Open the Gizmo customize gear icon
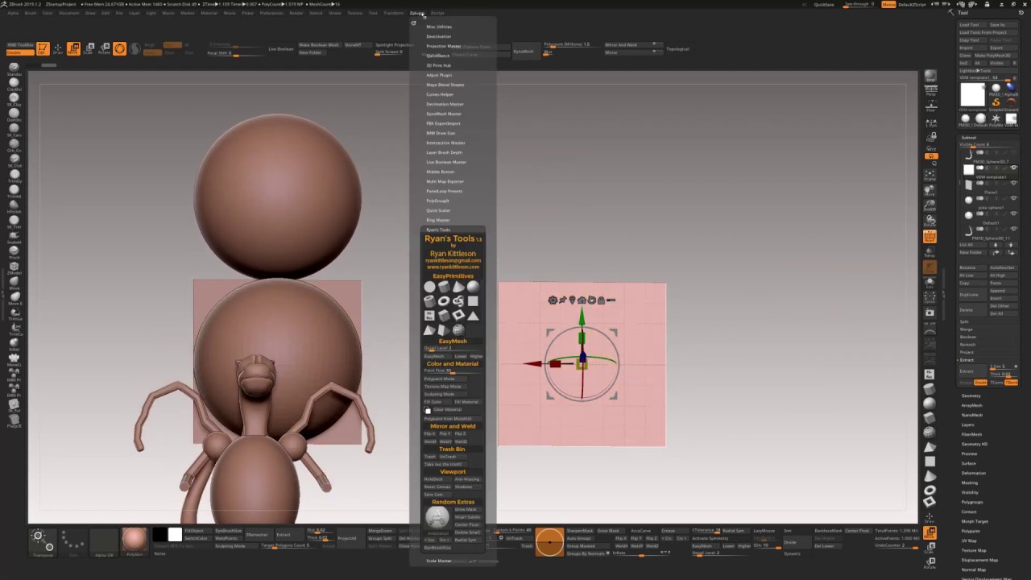Screen dimensions: 1031x580 (553, 300)
